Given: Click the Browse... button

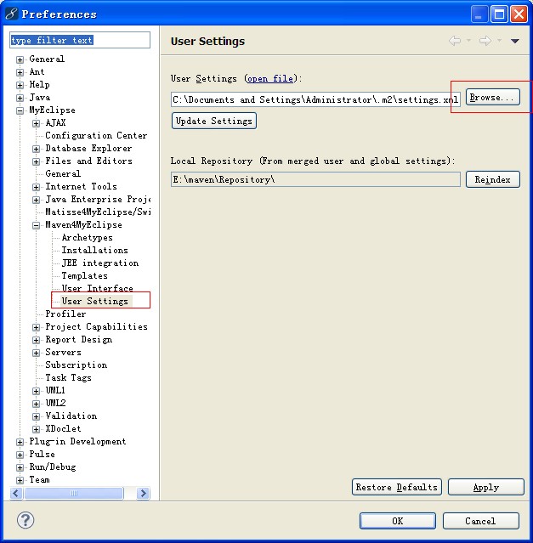Looking at the screenshot, I should 492,98.
